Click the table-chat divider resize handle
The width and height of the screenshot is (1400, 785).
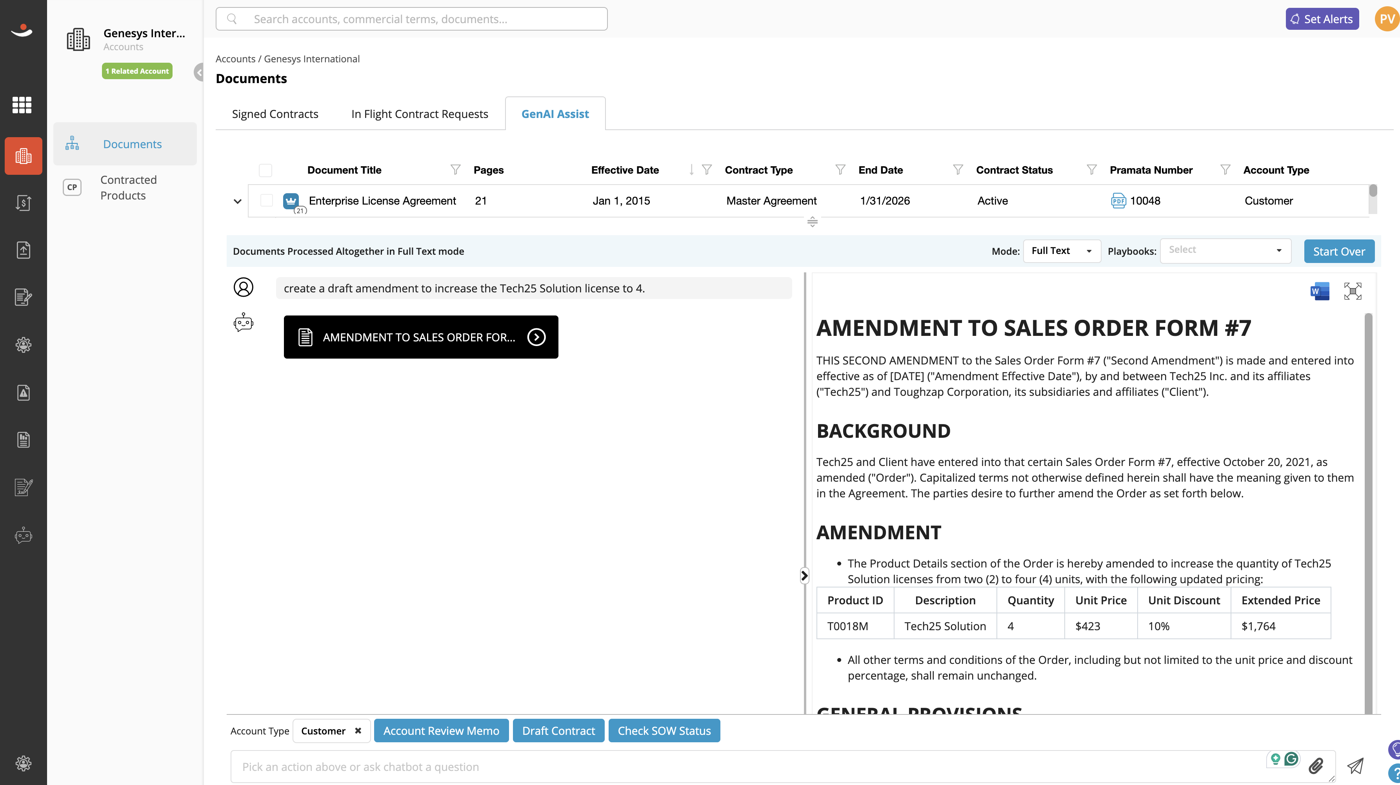click(813, 222)
